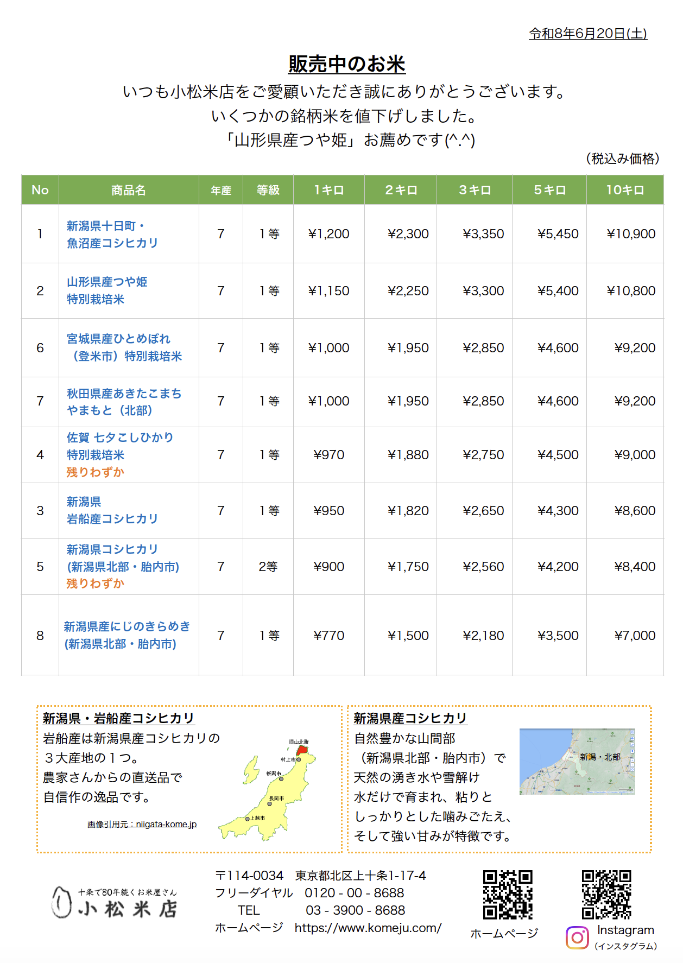Click price ¥3,350 in the 3キロ column
The width and height of the screenshot is (683, 963).
point(483,234)
